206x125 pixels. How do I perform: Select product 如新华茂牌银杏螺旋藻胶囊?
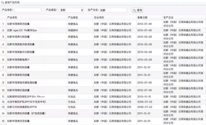(22, 82)
